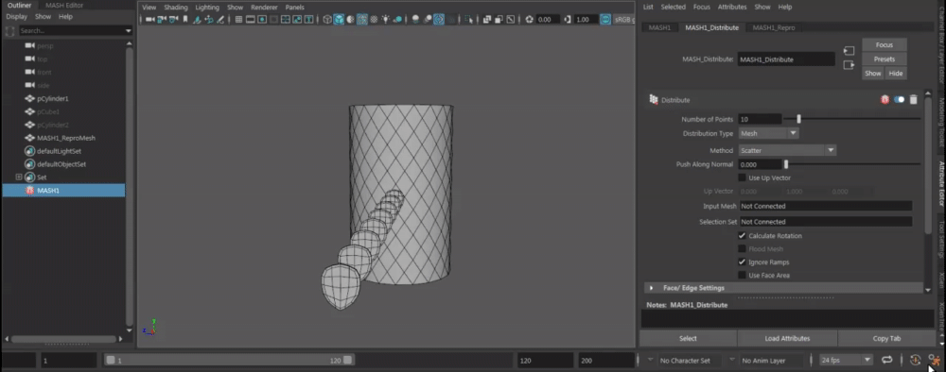Click the Focus button
The width and height of the screenshot is (946, 372).
coord(884,45)
